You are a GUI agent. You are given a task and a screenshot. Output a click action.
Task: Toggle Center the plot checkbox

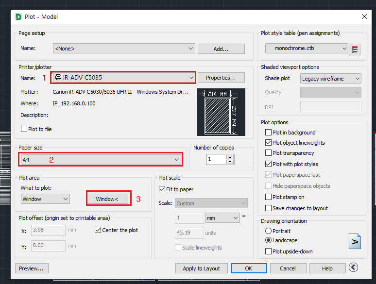tap(98, 230)
